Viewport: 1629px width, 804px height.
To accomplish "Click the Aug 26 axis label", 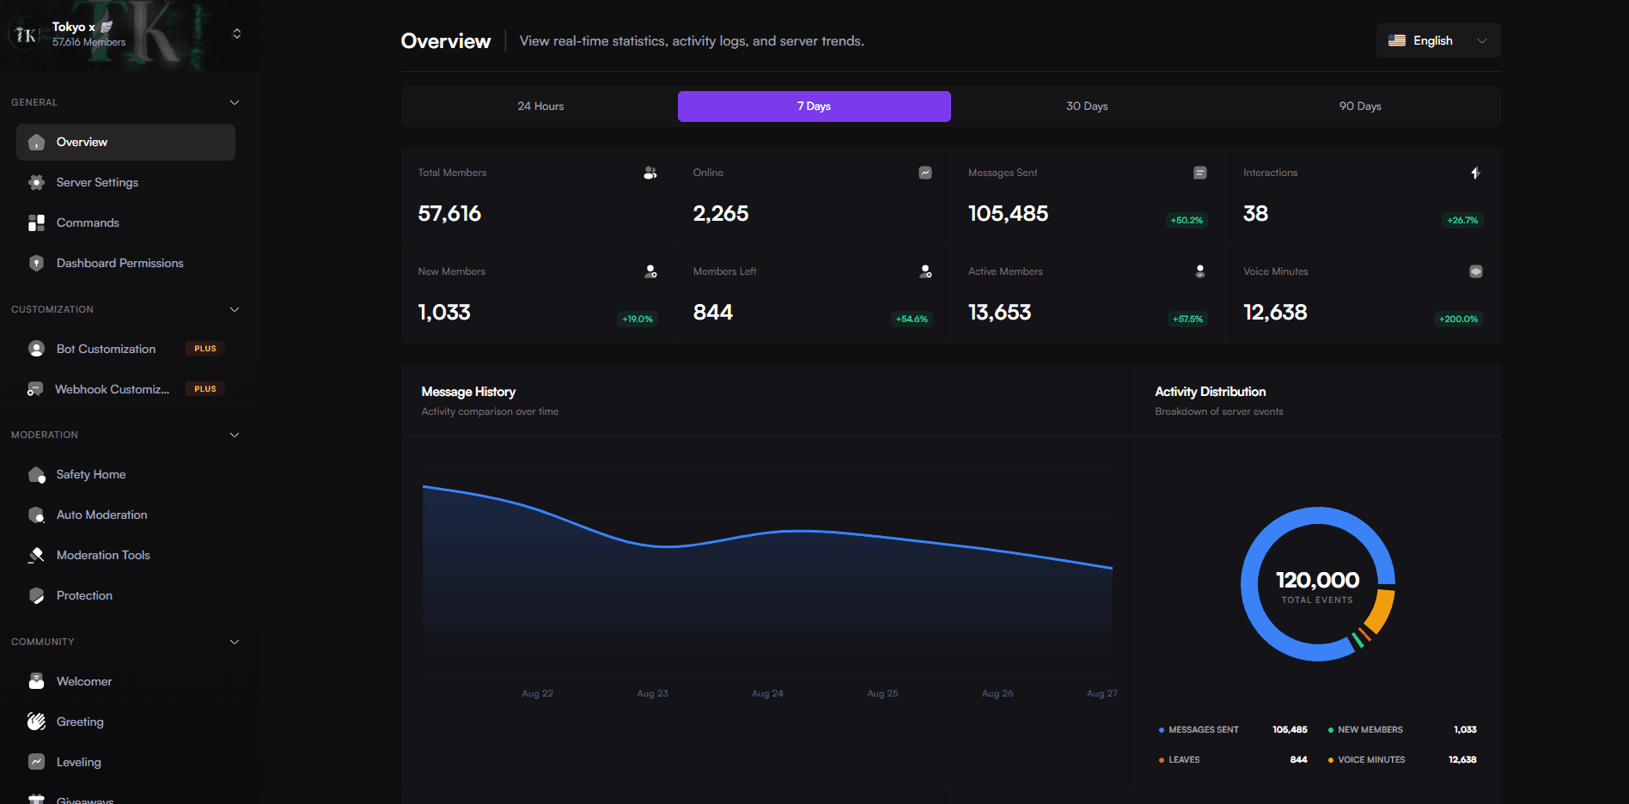I will pos(998,693).
